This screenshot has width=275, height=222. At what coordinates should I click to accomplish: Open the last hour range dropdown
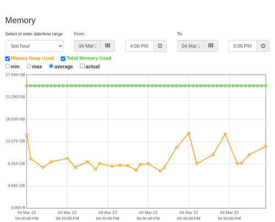coord(35,46)
